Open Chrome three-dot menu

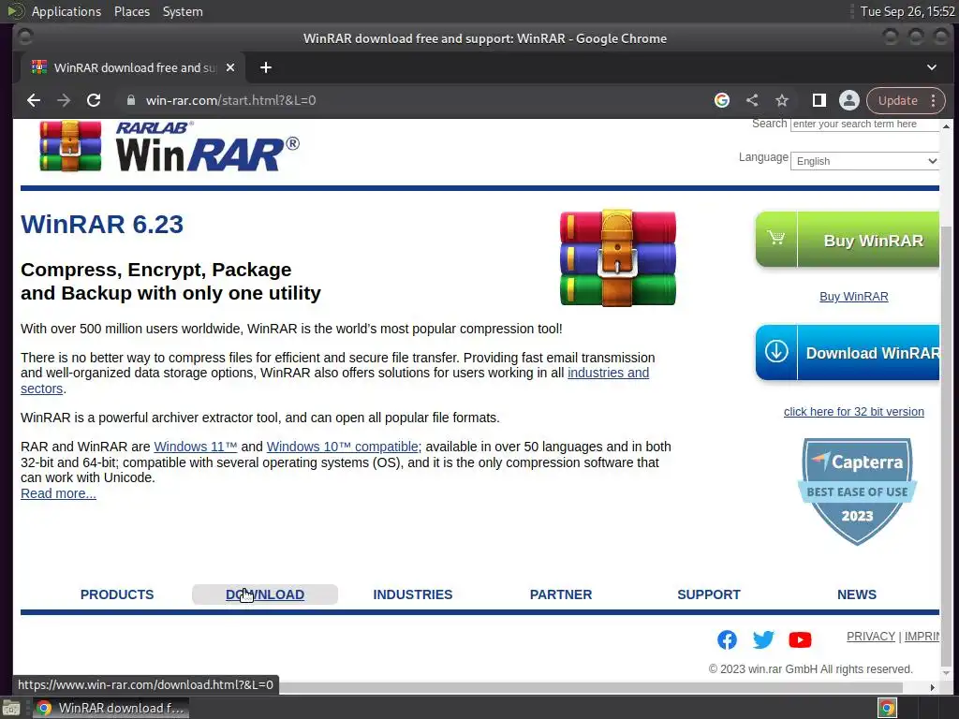[934, 100]
